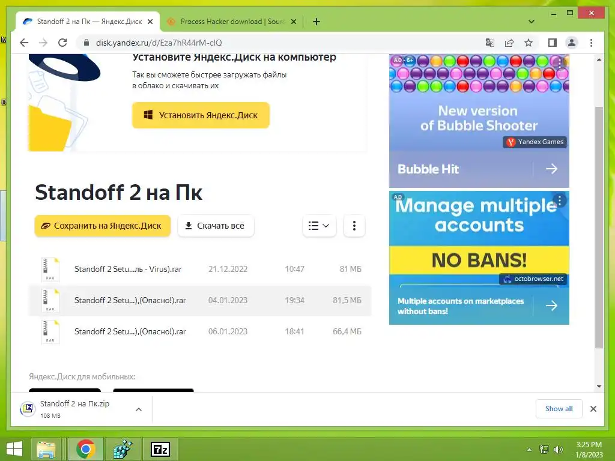This screenshot has width=615, height=461.
Task: Click the share page icon in address bar
Action: point(509,43)
